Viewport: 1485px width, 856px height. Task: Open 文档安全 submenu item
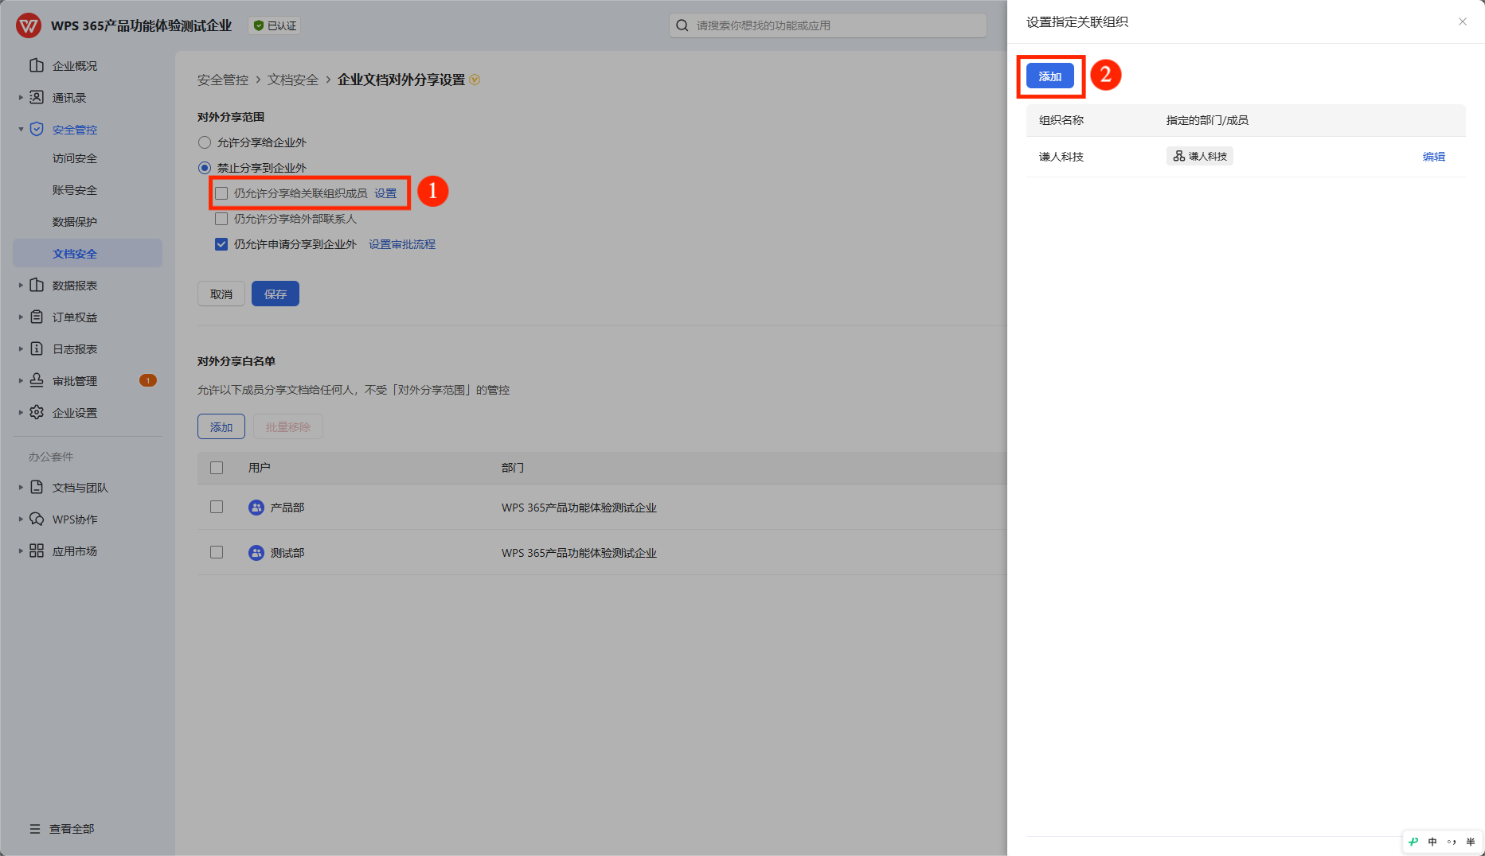coord(88,253)
